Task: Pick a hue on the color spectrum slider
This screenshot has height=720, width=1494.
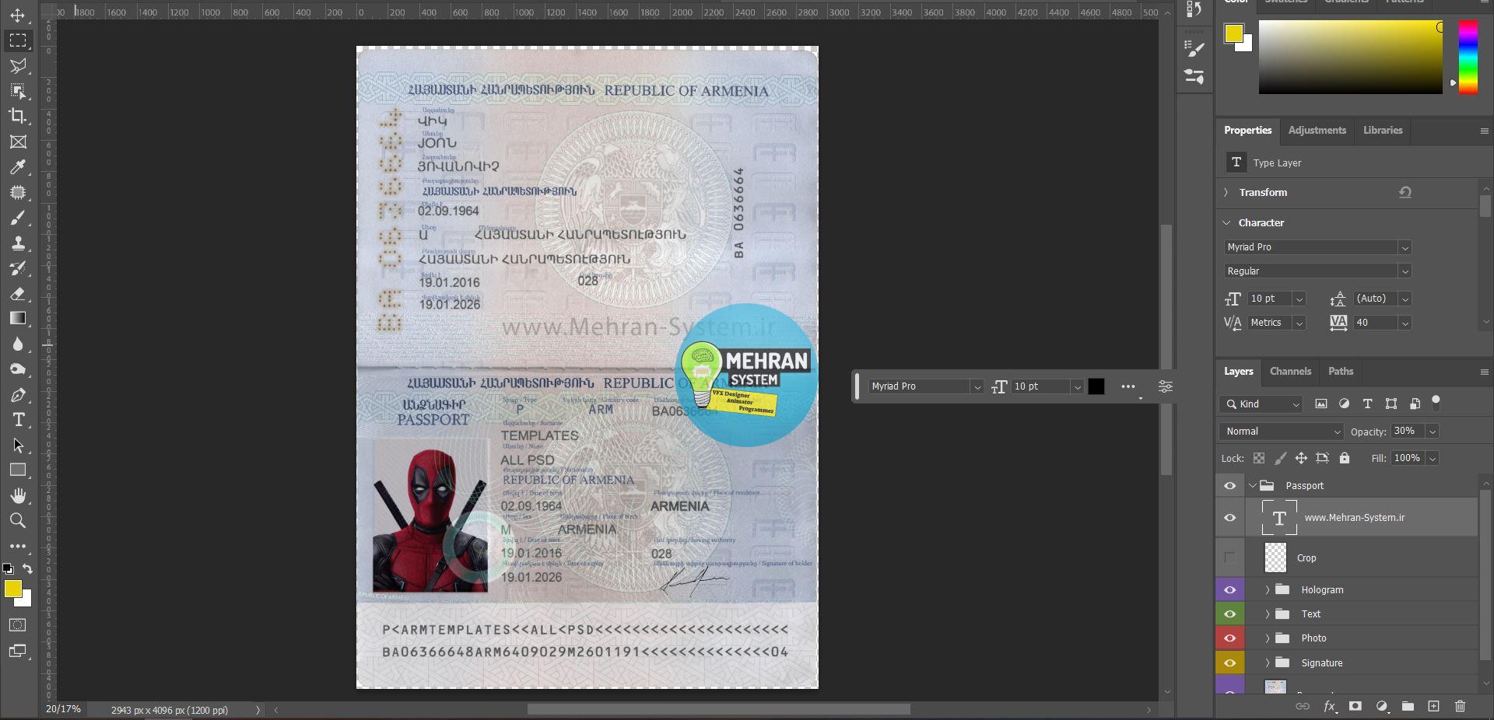Action: (1468, 57)
